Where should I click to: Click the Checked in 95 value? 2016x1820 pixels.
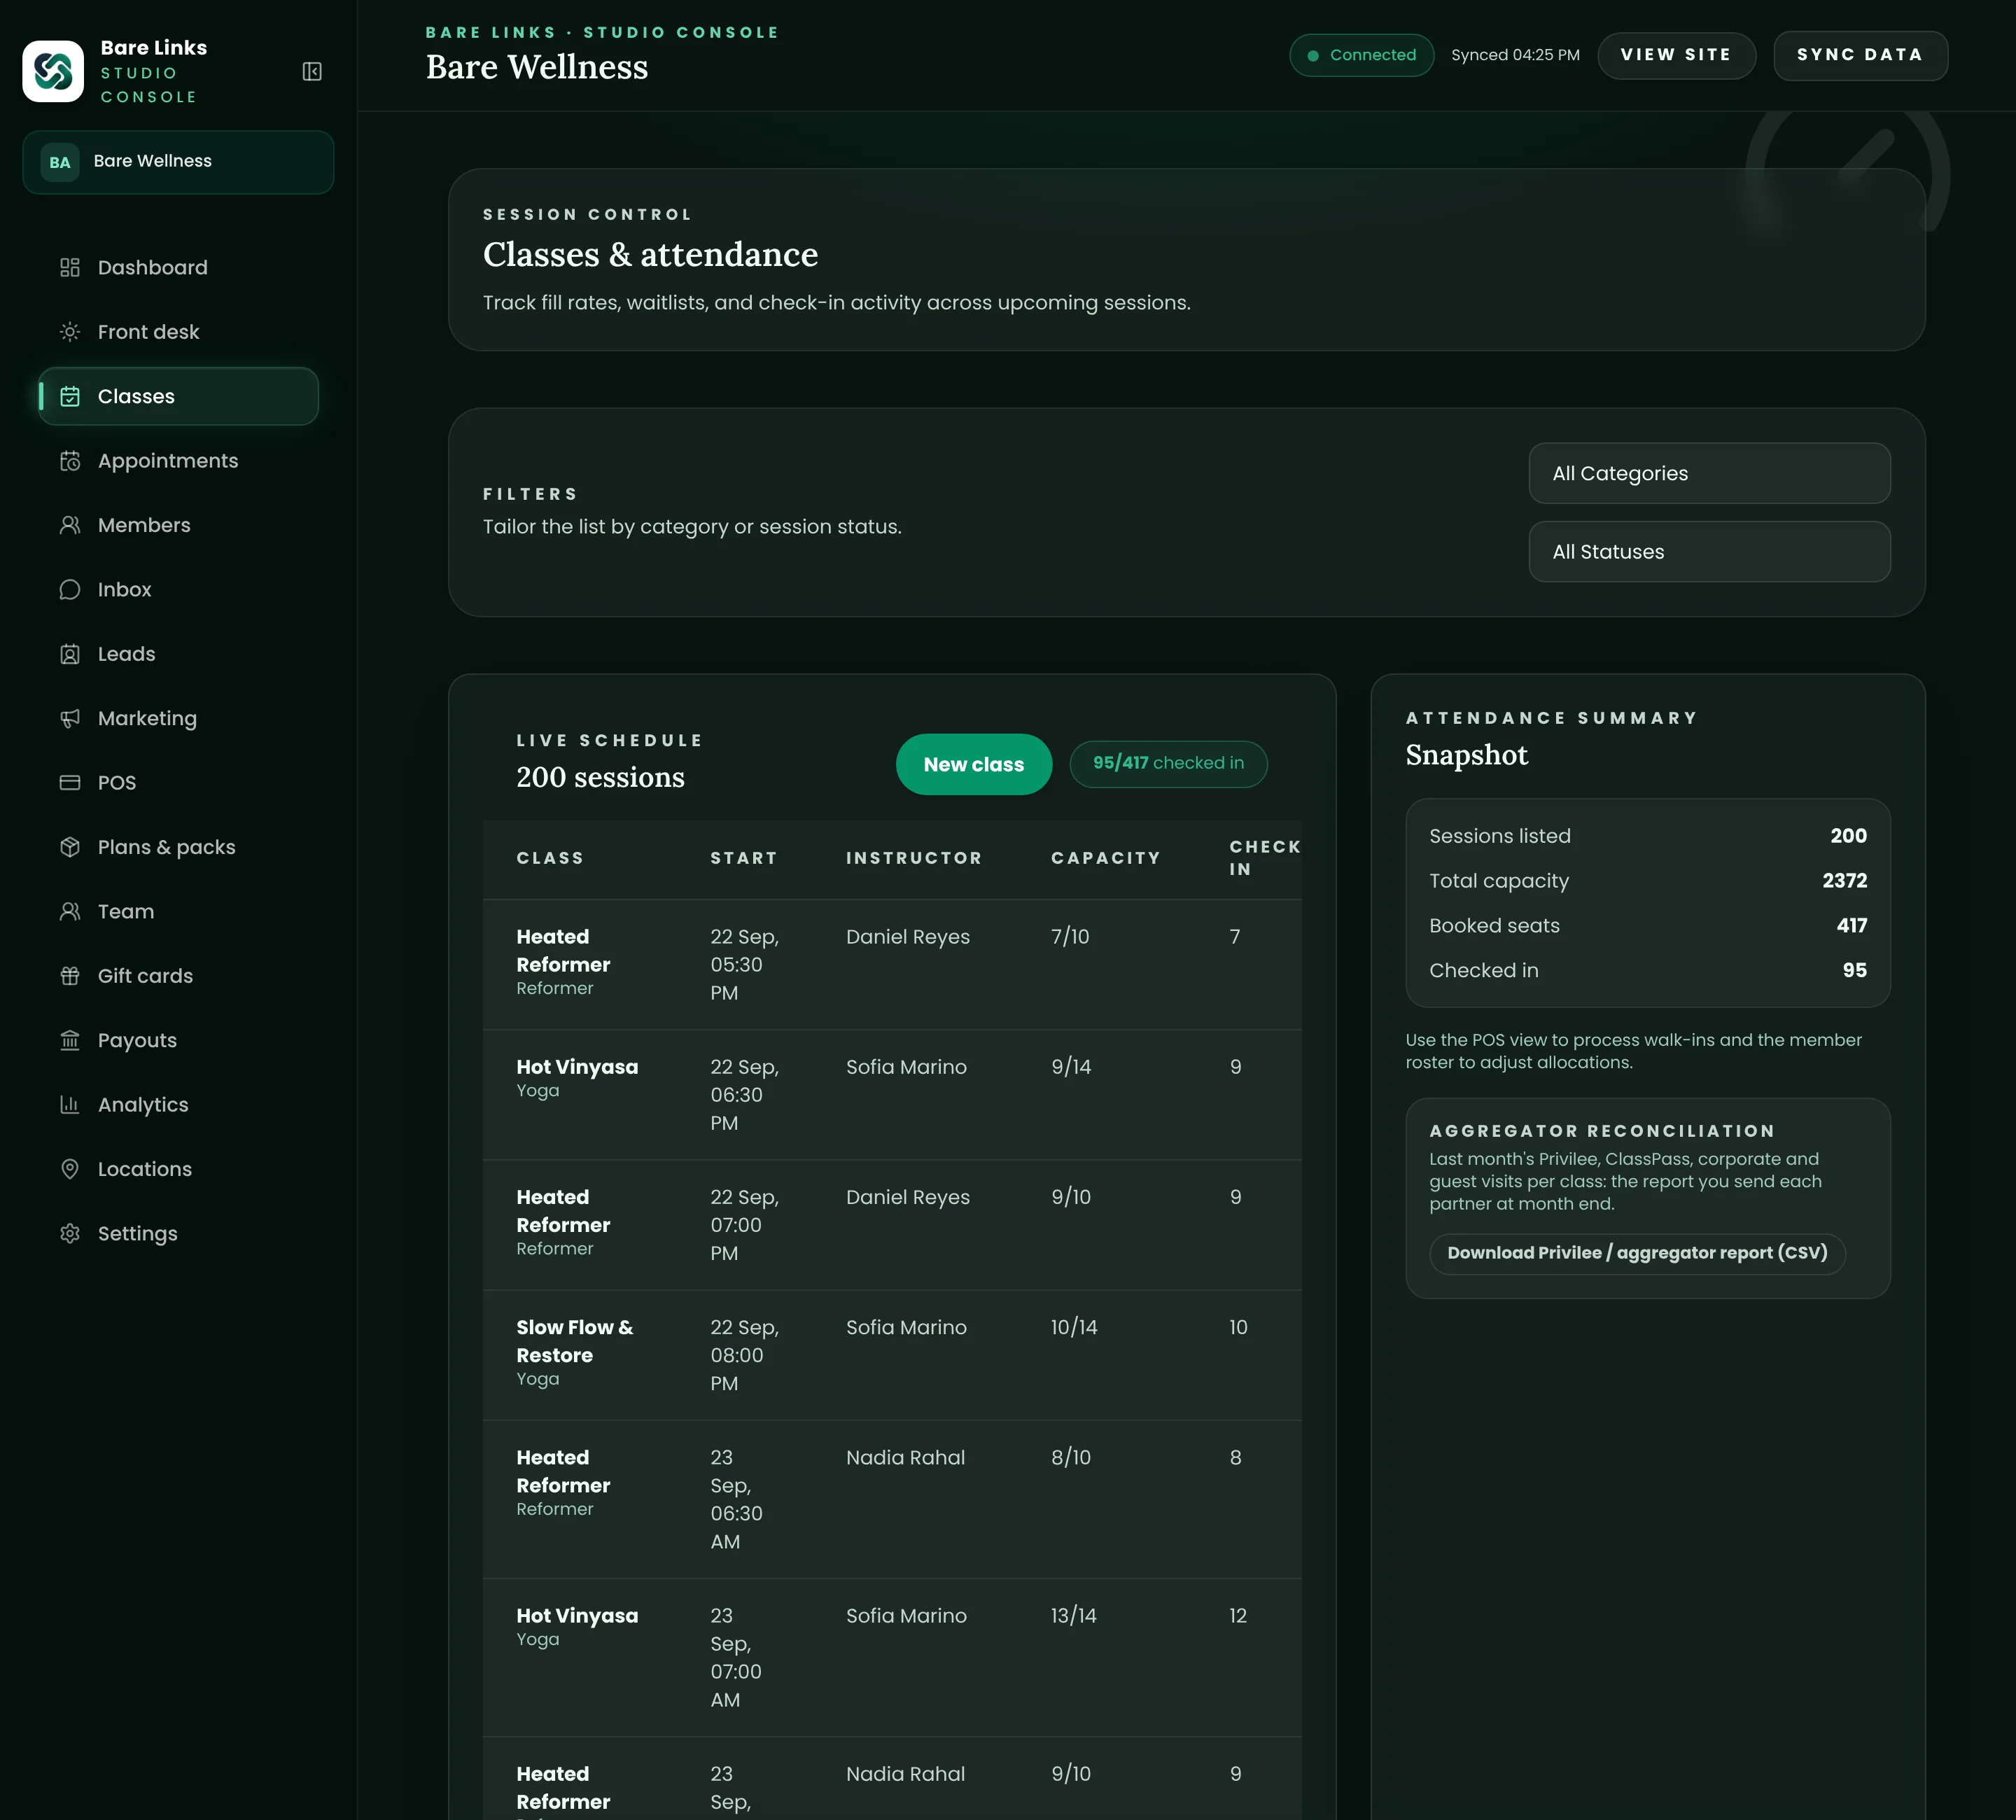pyautogui.click(x=1854, y=970)
